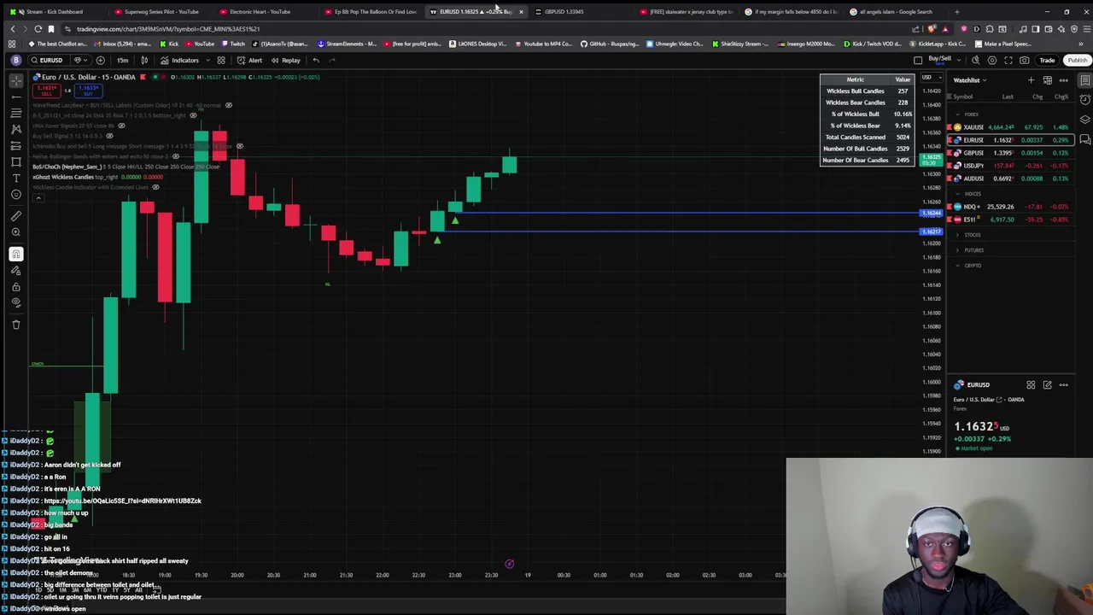Toggle Ichimoku Buy and Sell indicator visibility
Screen dimensions: 1093x615
(239, 146)
